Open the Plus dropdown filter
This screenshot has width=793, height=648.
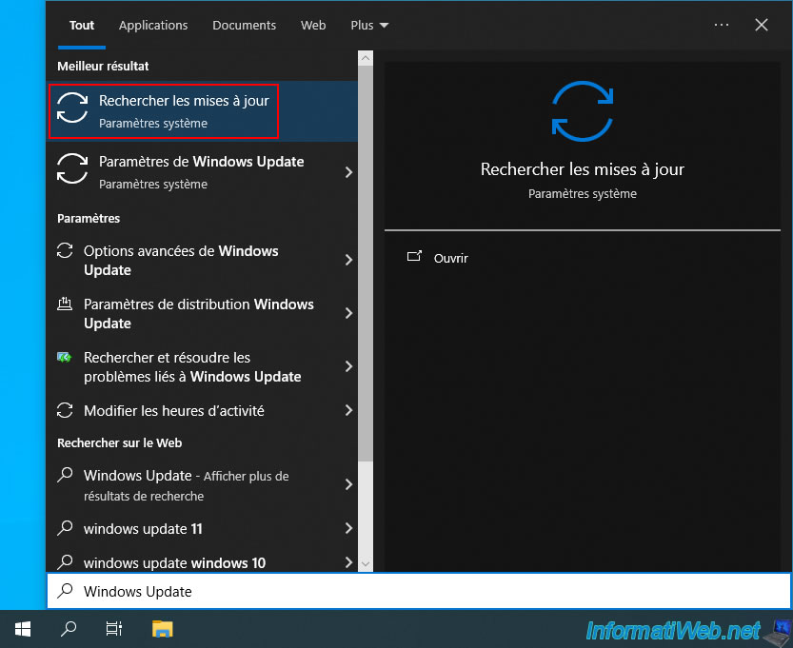(369, 25)
